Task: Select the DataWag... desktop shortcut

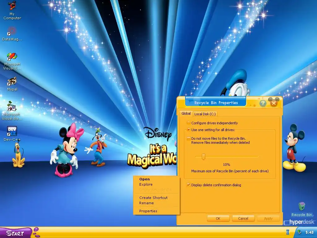Action: 12,34
